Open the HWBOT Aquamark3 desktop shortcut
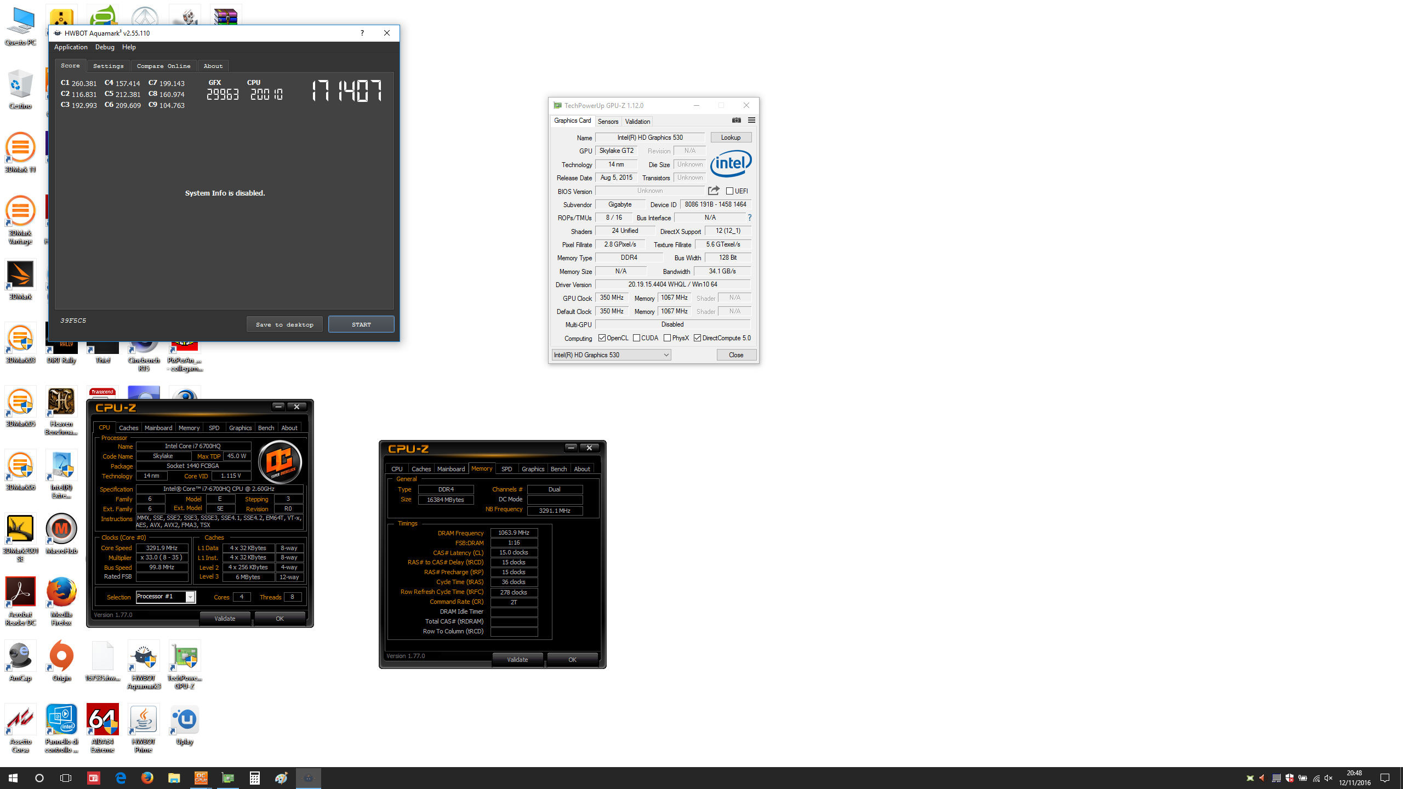 144,665
